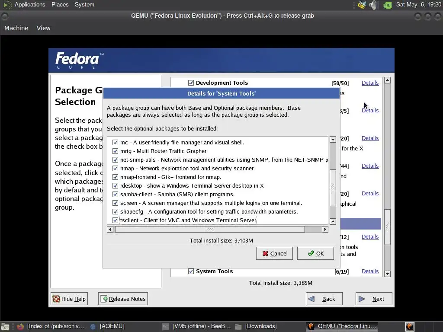Open the Applications menu

click(x=30, y=4)
